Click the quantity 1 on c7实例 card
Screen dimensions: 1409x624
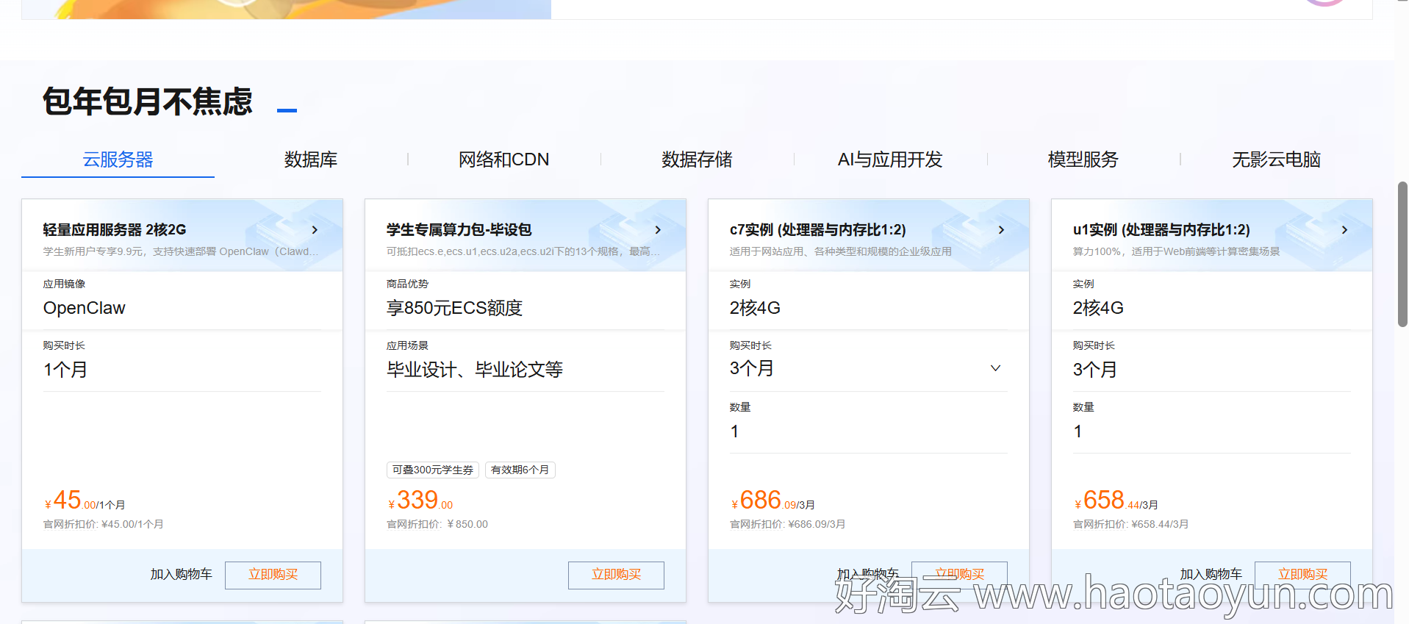[734, 431]
